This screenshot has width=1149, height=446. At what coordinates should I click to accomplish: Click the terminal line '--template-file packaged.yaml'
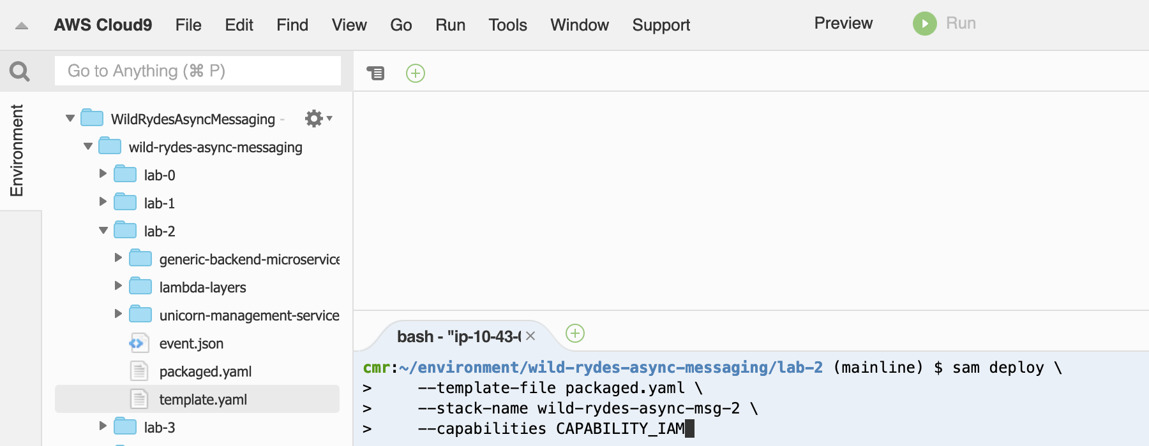tap(551, 387)
